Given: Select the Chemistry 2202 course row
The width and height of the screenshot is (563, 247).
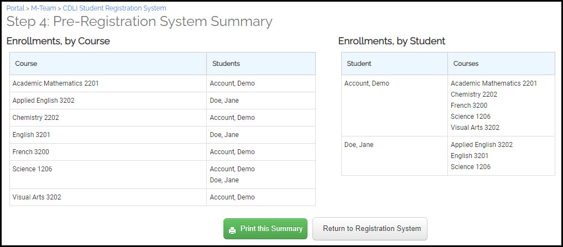Looking at the screenshot, I should click(x=163, y=118).
